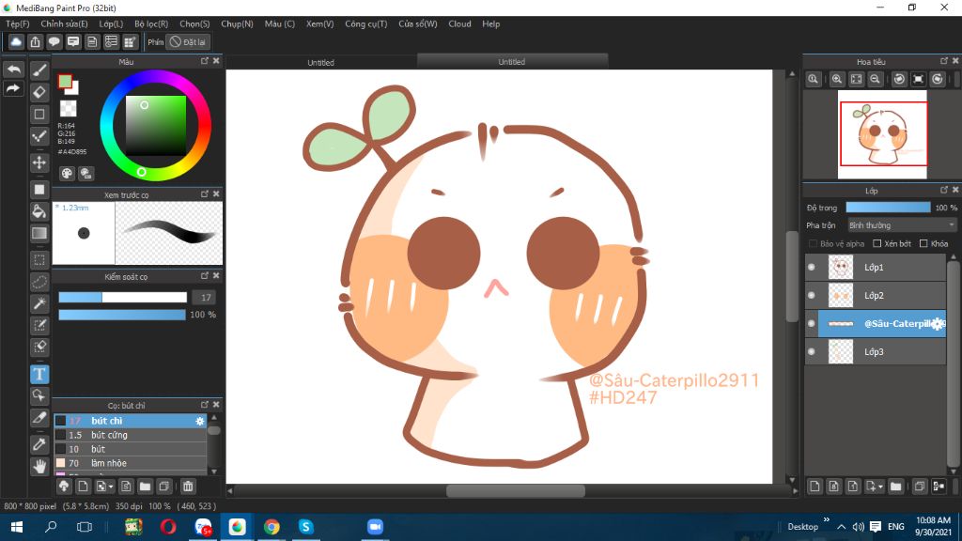Select the Magic Wand tool

coord(39,303)
